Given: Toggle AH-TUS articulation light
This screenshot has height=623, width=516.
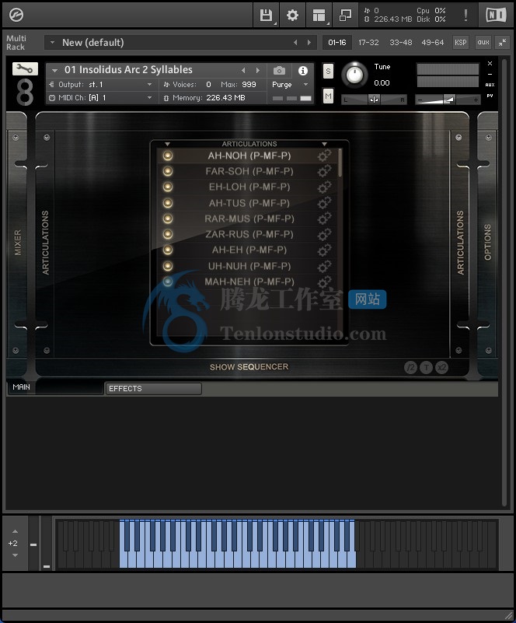Looking at the screenshot, I should (168, 203).
